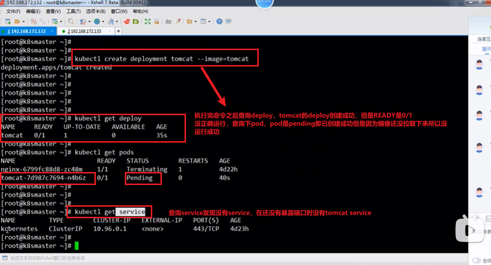Screen dimensions: 491x265
Task: Click the compose bar icon at bottom left
Action: pyautogui.click(x=5, y=258)
